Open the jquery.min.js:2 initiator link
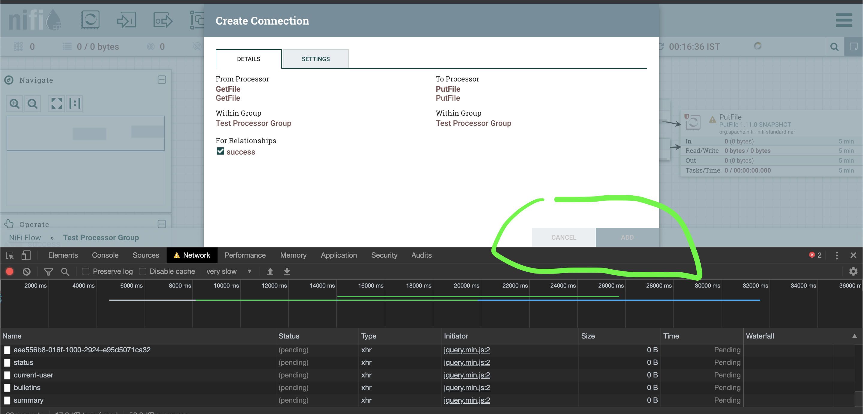This screenshot has height=414, width=863. tap(467, 350)
